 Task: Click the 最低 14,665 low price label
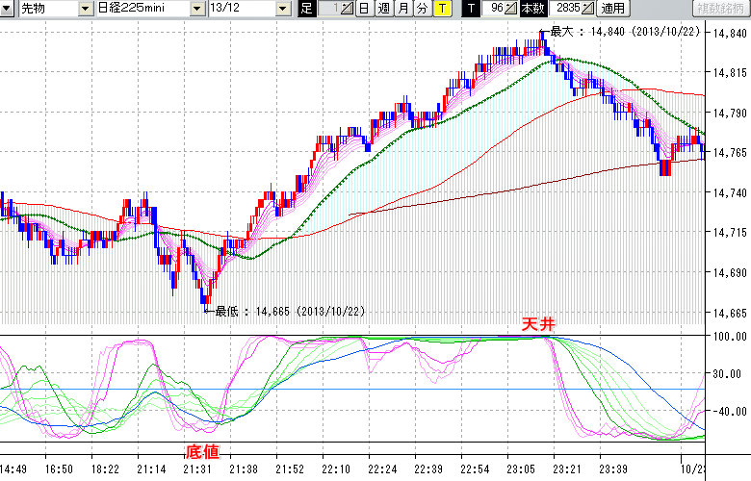tap(289, 311)
